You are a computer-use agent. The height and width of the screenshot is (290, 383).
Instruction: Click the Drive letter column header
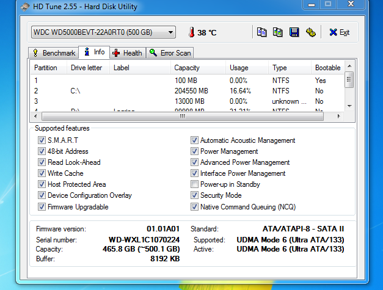point(88,68)
